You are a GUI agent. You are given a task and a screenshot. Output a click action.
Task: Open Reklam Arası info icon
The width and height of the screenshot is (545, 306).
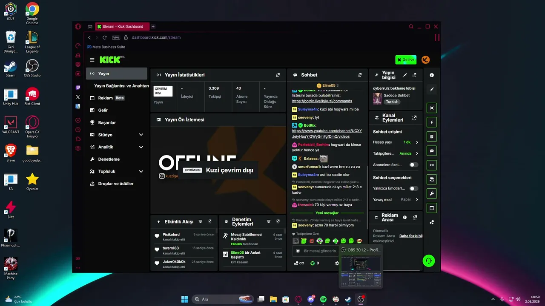(x=405, y=218)
